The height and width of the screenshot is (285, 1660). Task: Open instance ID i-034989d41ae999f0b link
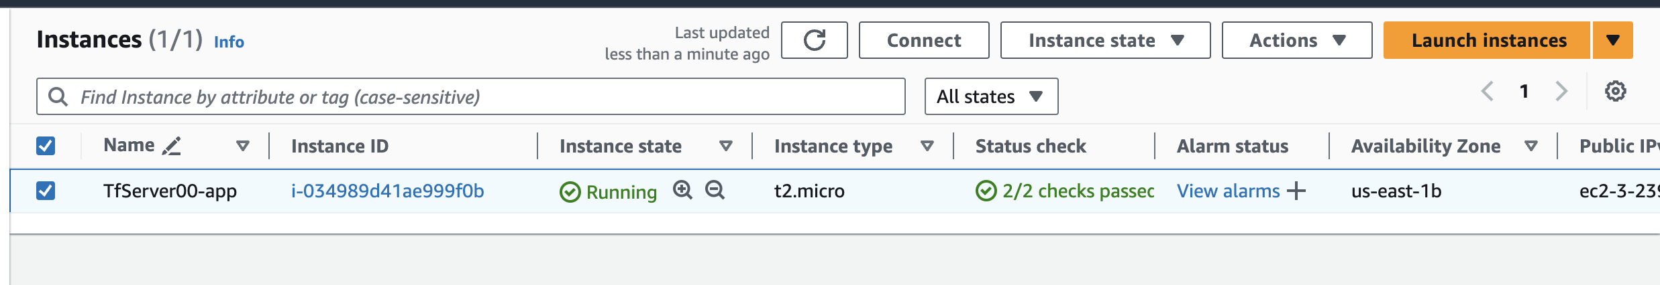387,191
